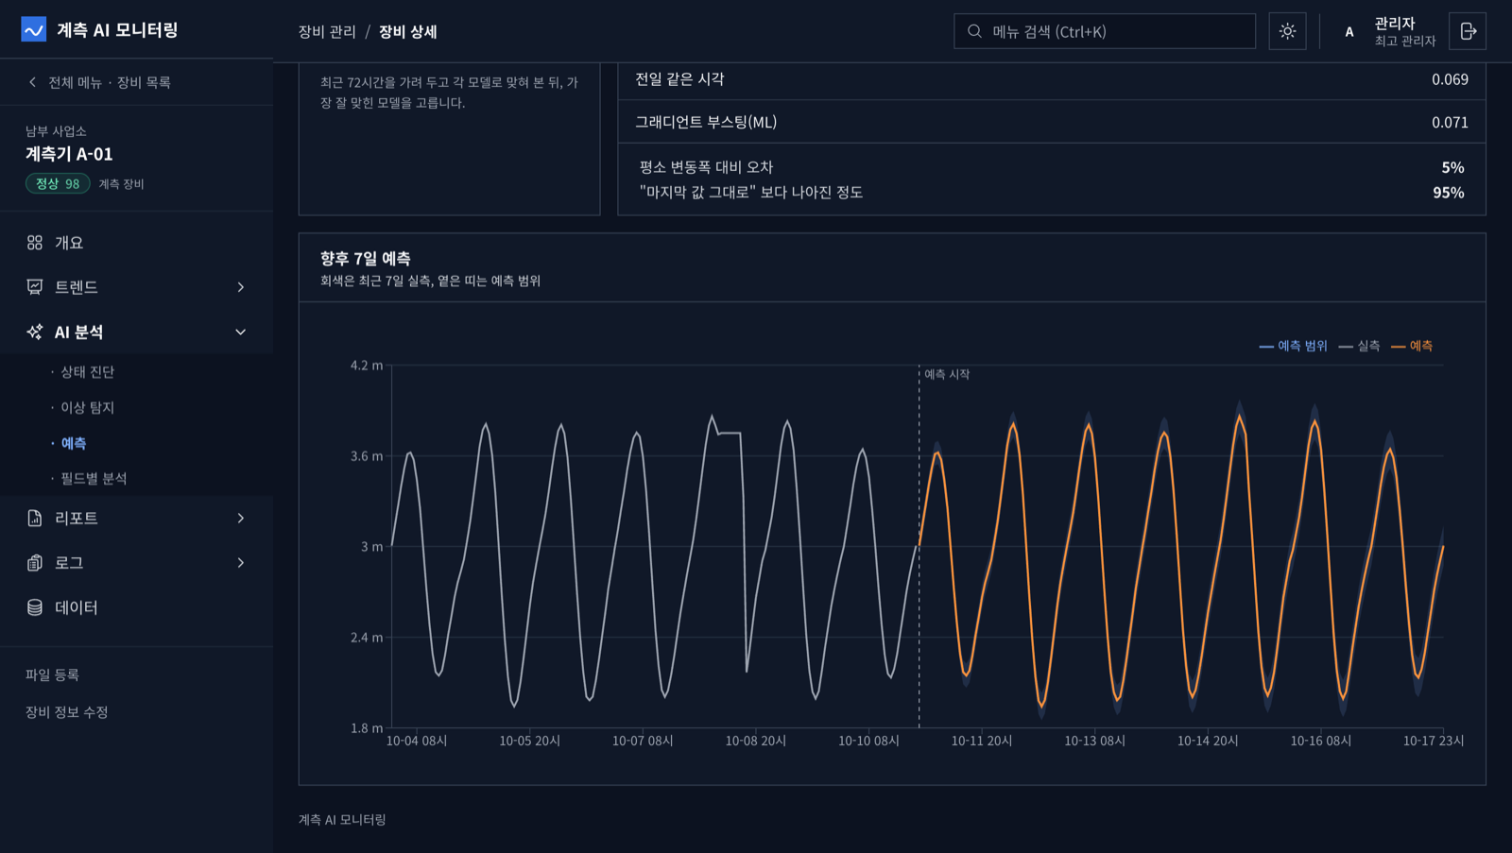1512x853 pixels.
Task: Focus the 메뉴 검색 search field
Action: click(x=1105, y=31)
